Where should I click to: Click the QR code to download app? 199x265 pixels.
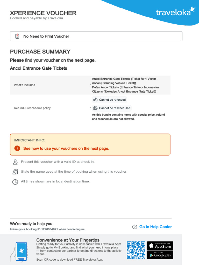pyautogui.click(x=136, y=250)
